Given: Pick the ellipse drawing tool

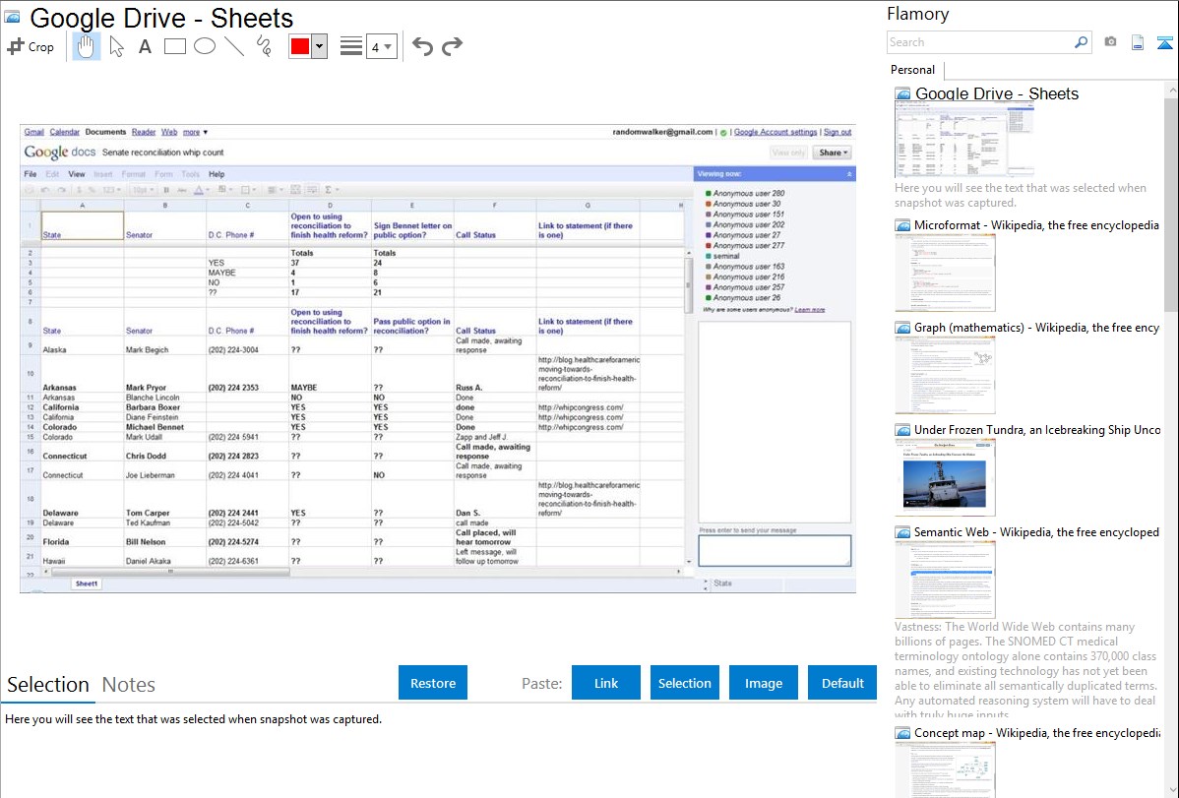Looking at the screenshot, I should tap(205, 46).
